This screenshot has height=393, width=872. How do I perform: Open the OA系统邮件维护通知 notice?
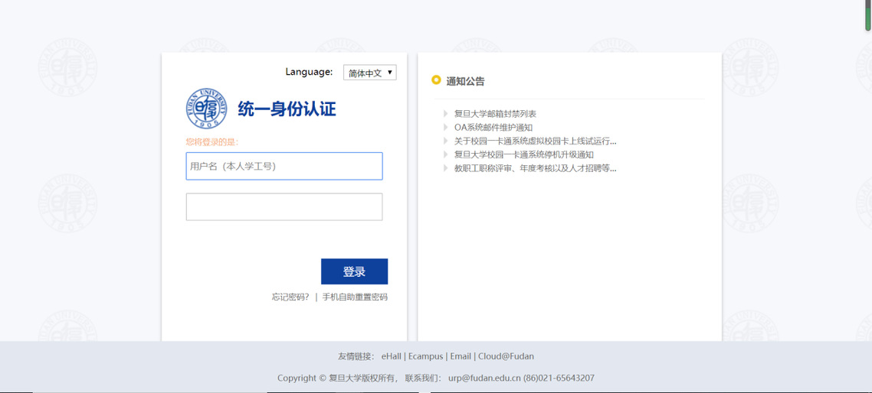coord(493,128)
